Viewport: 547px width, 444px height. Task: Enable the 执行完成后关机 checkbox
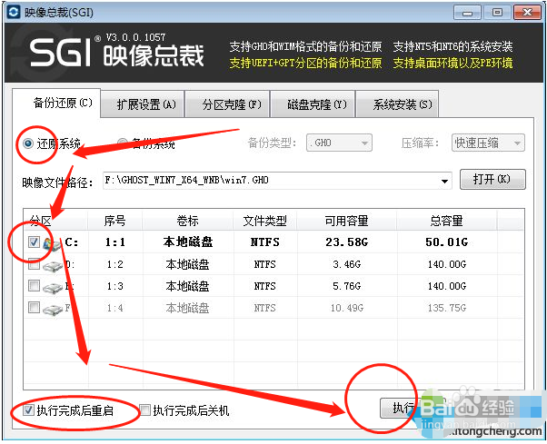pos(144,409)
